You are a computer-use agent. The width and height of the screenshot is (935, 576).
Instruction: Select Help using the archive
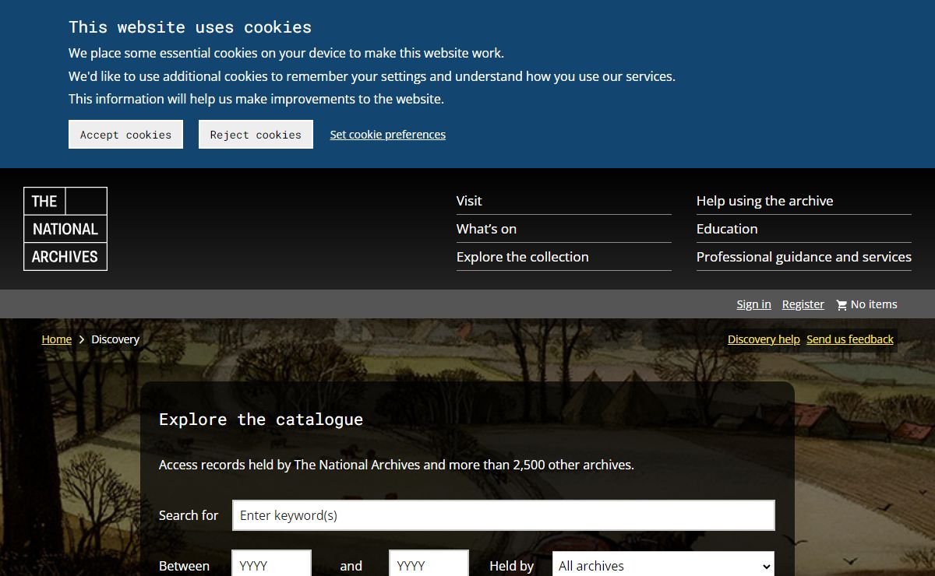pyautogui.click(x=765, y=201)
